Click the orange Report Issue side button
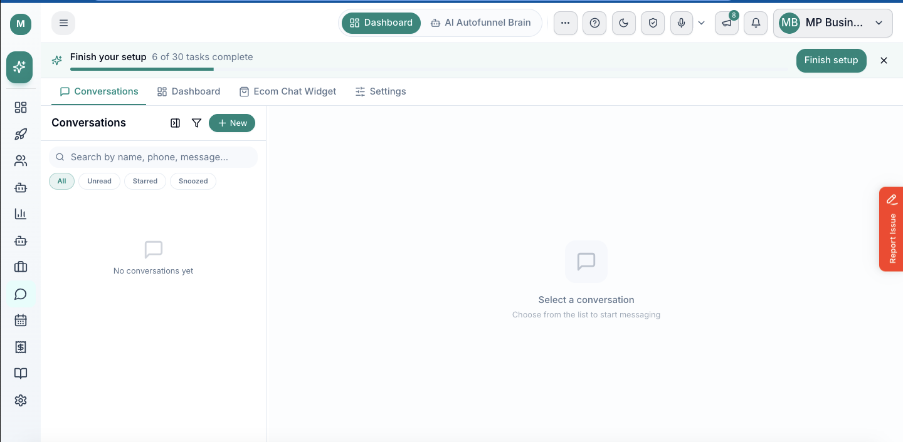Screen dimensions: 903x442 891,229
